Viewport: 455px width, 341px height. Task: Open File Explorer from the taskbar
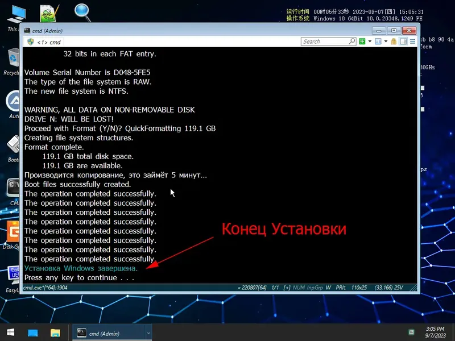pos(55,332)
